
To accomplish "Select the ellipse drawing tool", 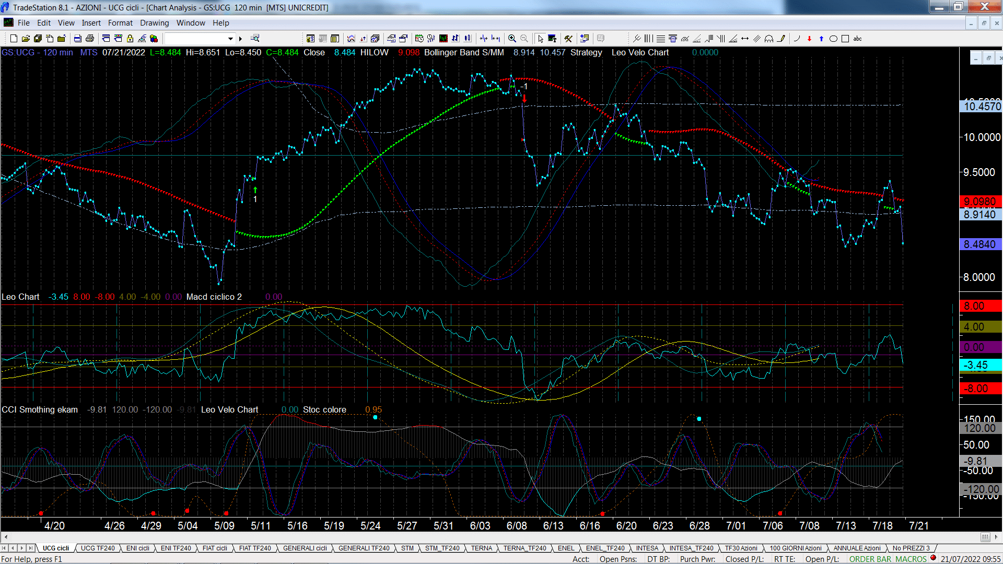I will tap(833, 39).
